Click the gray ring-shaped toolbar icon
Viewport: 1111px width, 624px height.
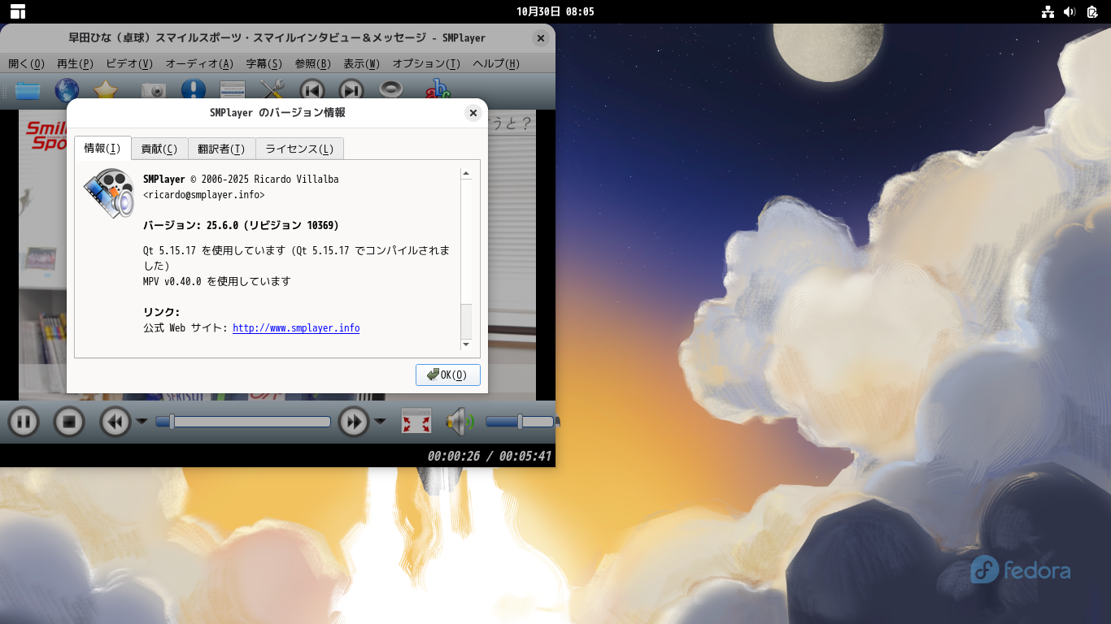[391, 89]
